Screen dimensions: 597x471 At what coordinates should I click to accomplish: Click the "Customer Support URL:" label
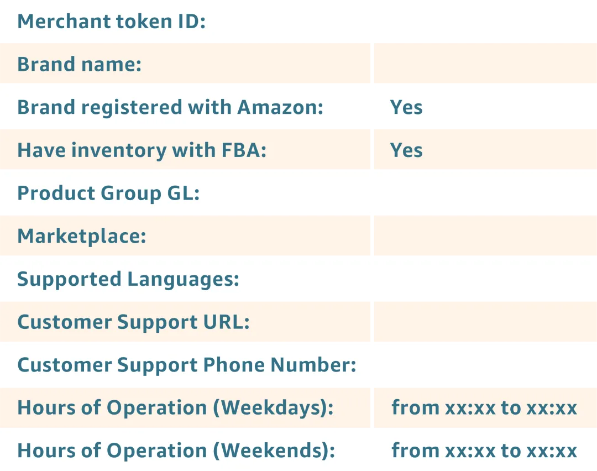[x=133, y=322]
